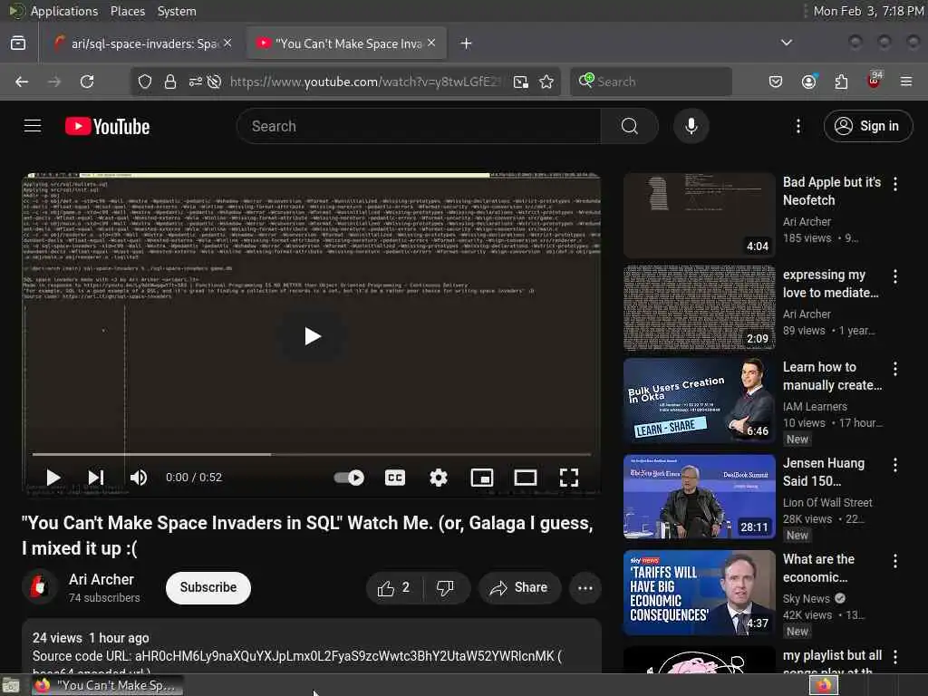The width and height of the screenshot is (928, 696).
Task: Open options for Learn how to manually create
Action: pos(894,369)
